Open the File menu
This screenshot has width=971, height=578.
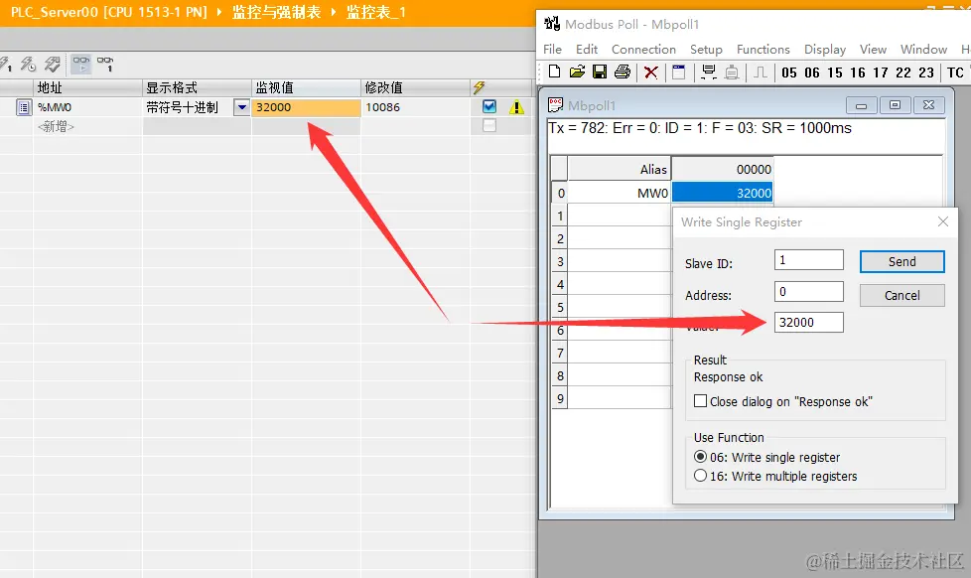coord(552,49)
